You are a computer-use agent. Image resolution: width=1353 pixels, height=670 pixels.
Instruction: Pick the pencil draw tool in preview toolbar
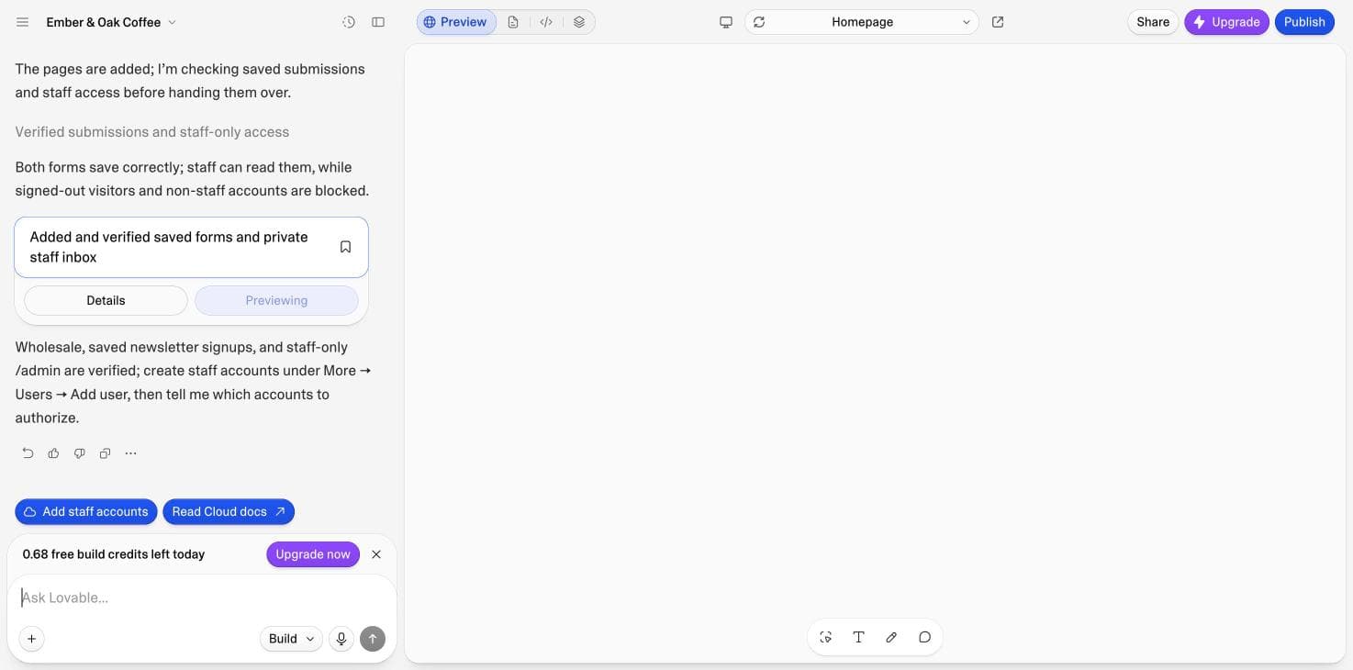[891, 637]
